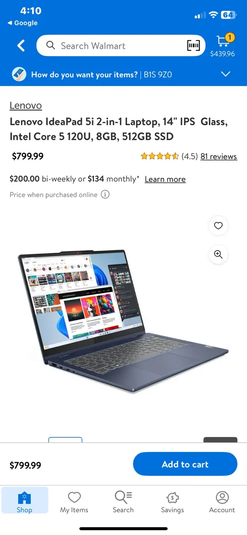Open the barcode scanner icon

[193, 46]
